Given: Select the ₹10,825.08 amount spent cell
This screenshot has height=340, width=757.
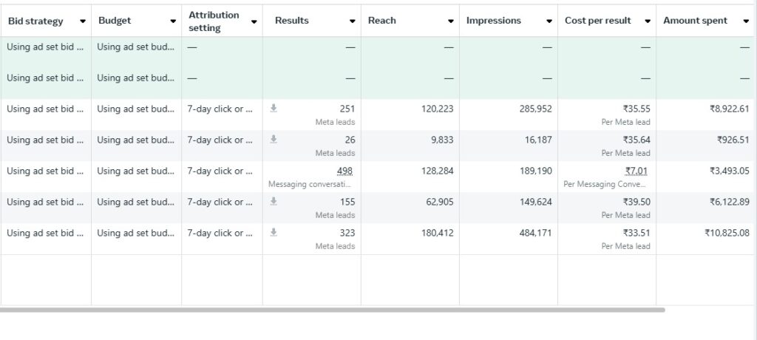Looking at the screenshot, I should 727,233.
